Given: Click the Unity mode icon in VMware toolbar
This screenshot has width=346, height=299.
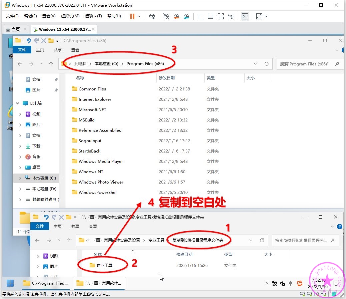Looking at the screenshot, I should pos(231,16).
